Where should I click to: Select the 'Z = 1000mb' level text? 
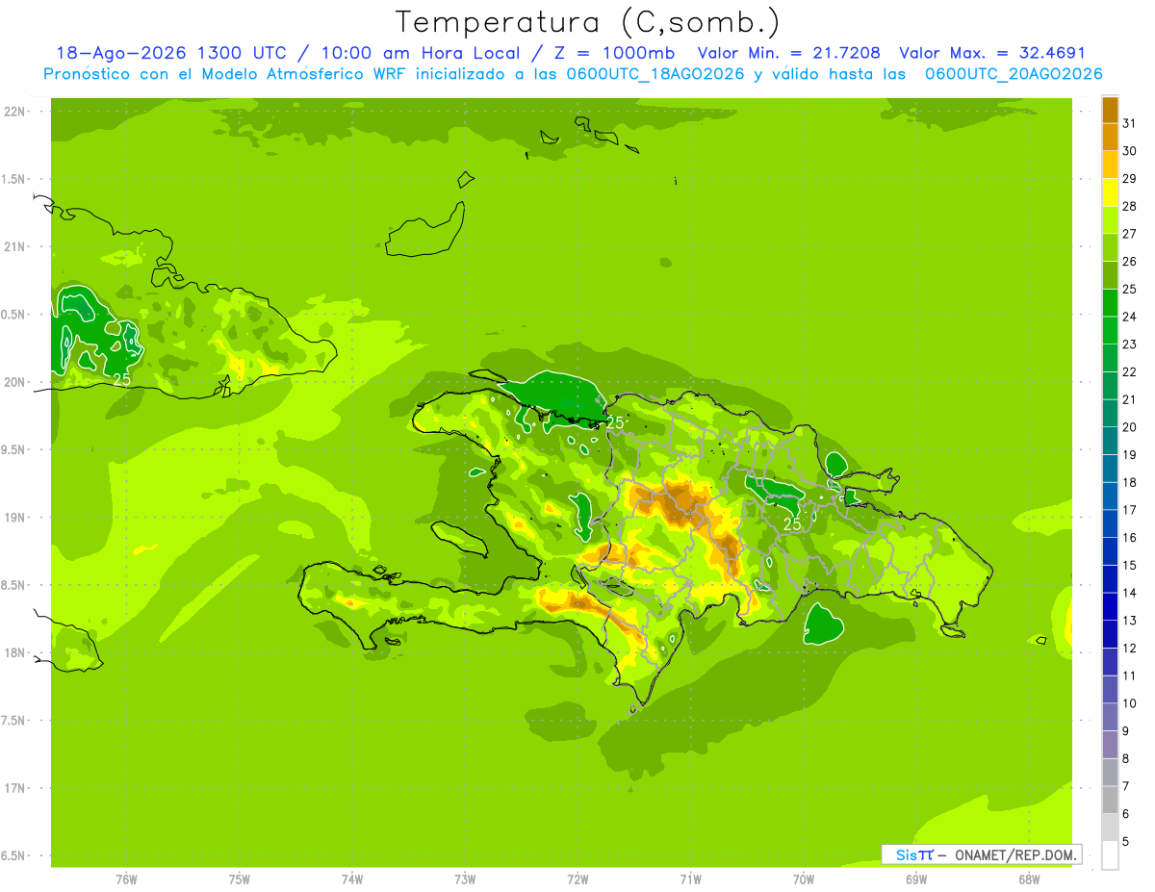(616, 53)
